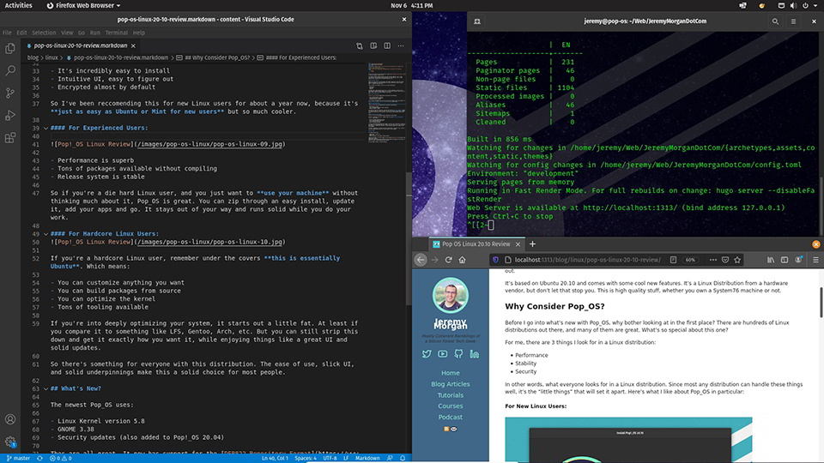
Task: Visit the LinkedIn icon on blog sidebar
Action: coord(475,354)
